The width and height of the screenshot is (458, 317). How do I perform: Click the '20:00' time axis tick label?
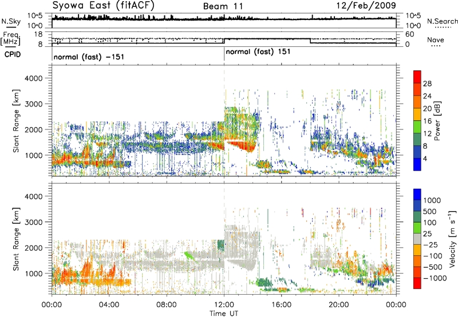point(339,305)
